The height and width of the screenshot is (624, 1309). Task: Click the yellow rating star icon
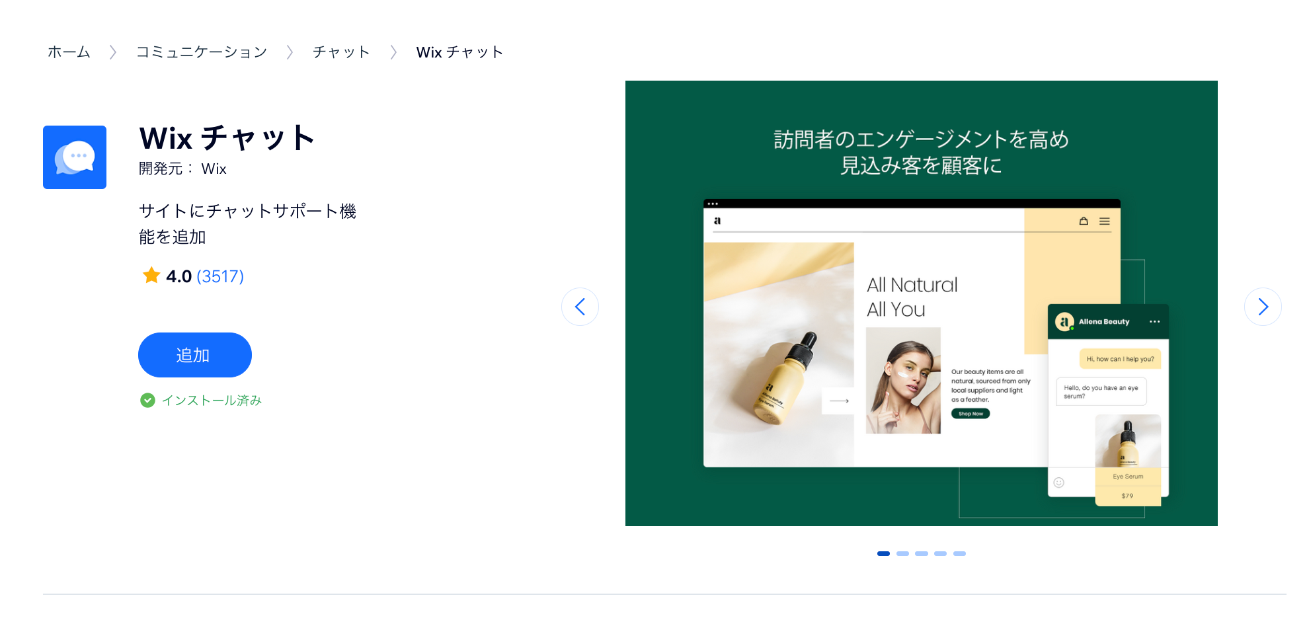click(x=151, y=275)
